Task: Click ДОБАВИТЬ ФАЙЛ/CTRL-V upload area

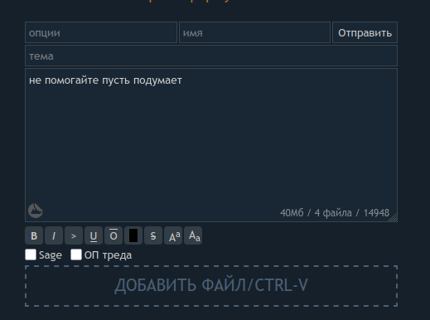Action: click(211, 286)
